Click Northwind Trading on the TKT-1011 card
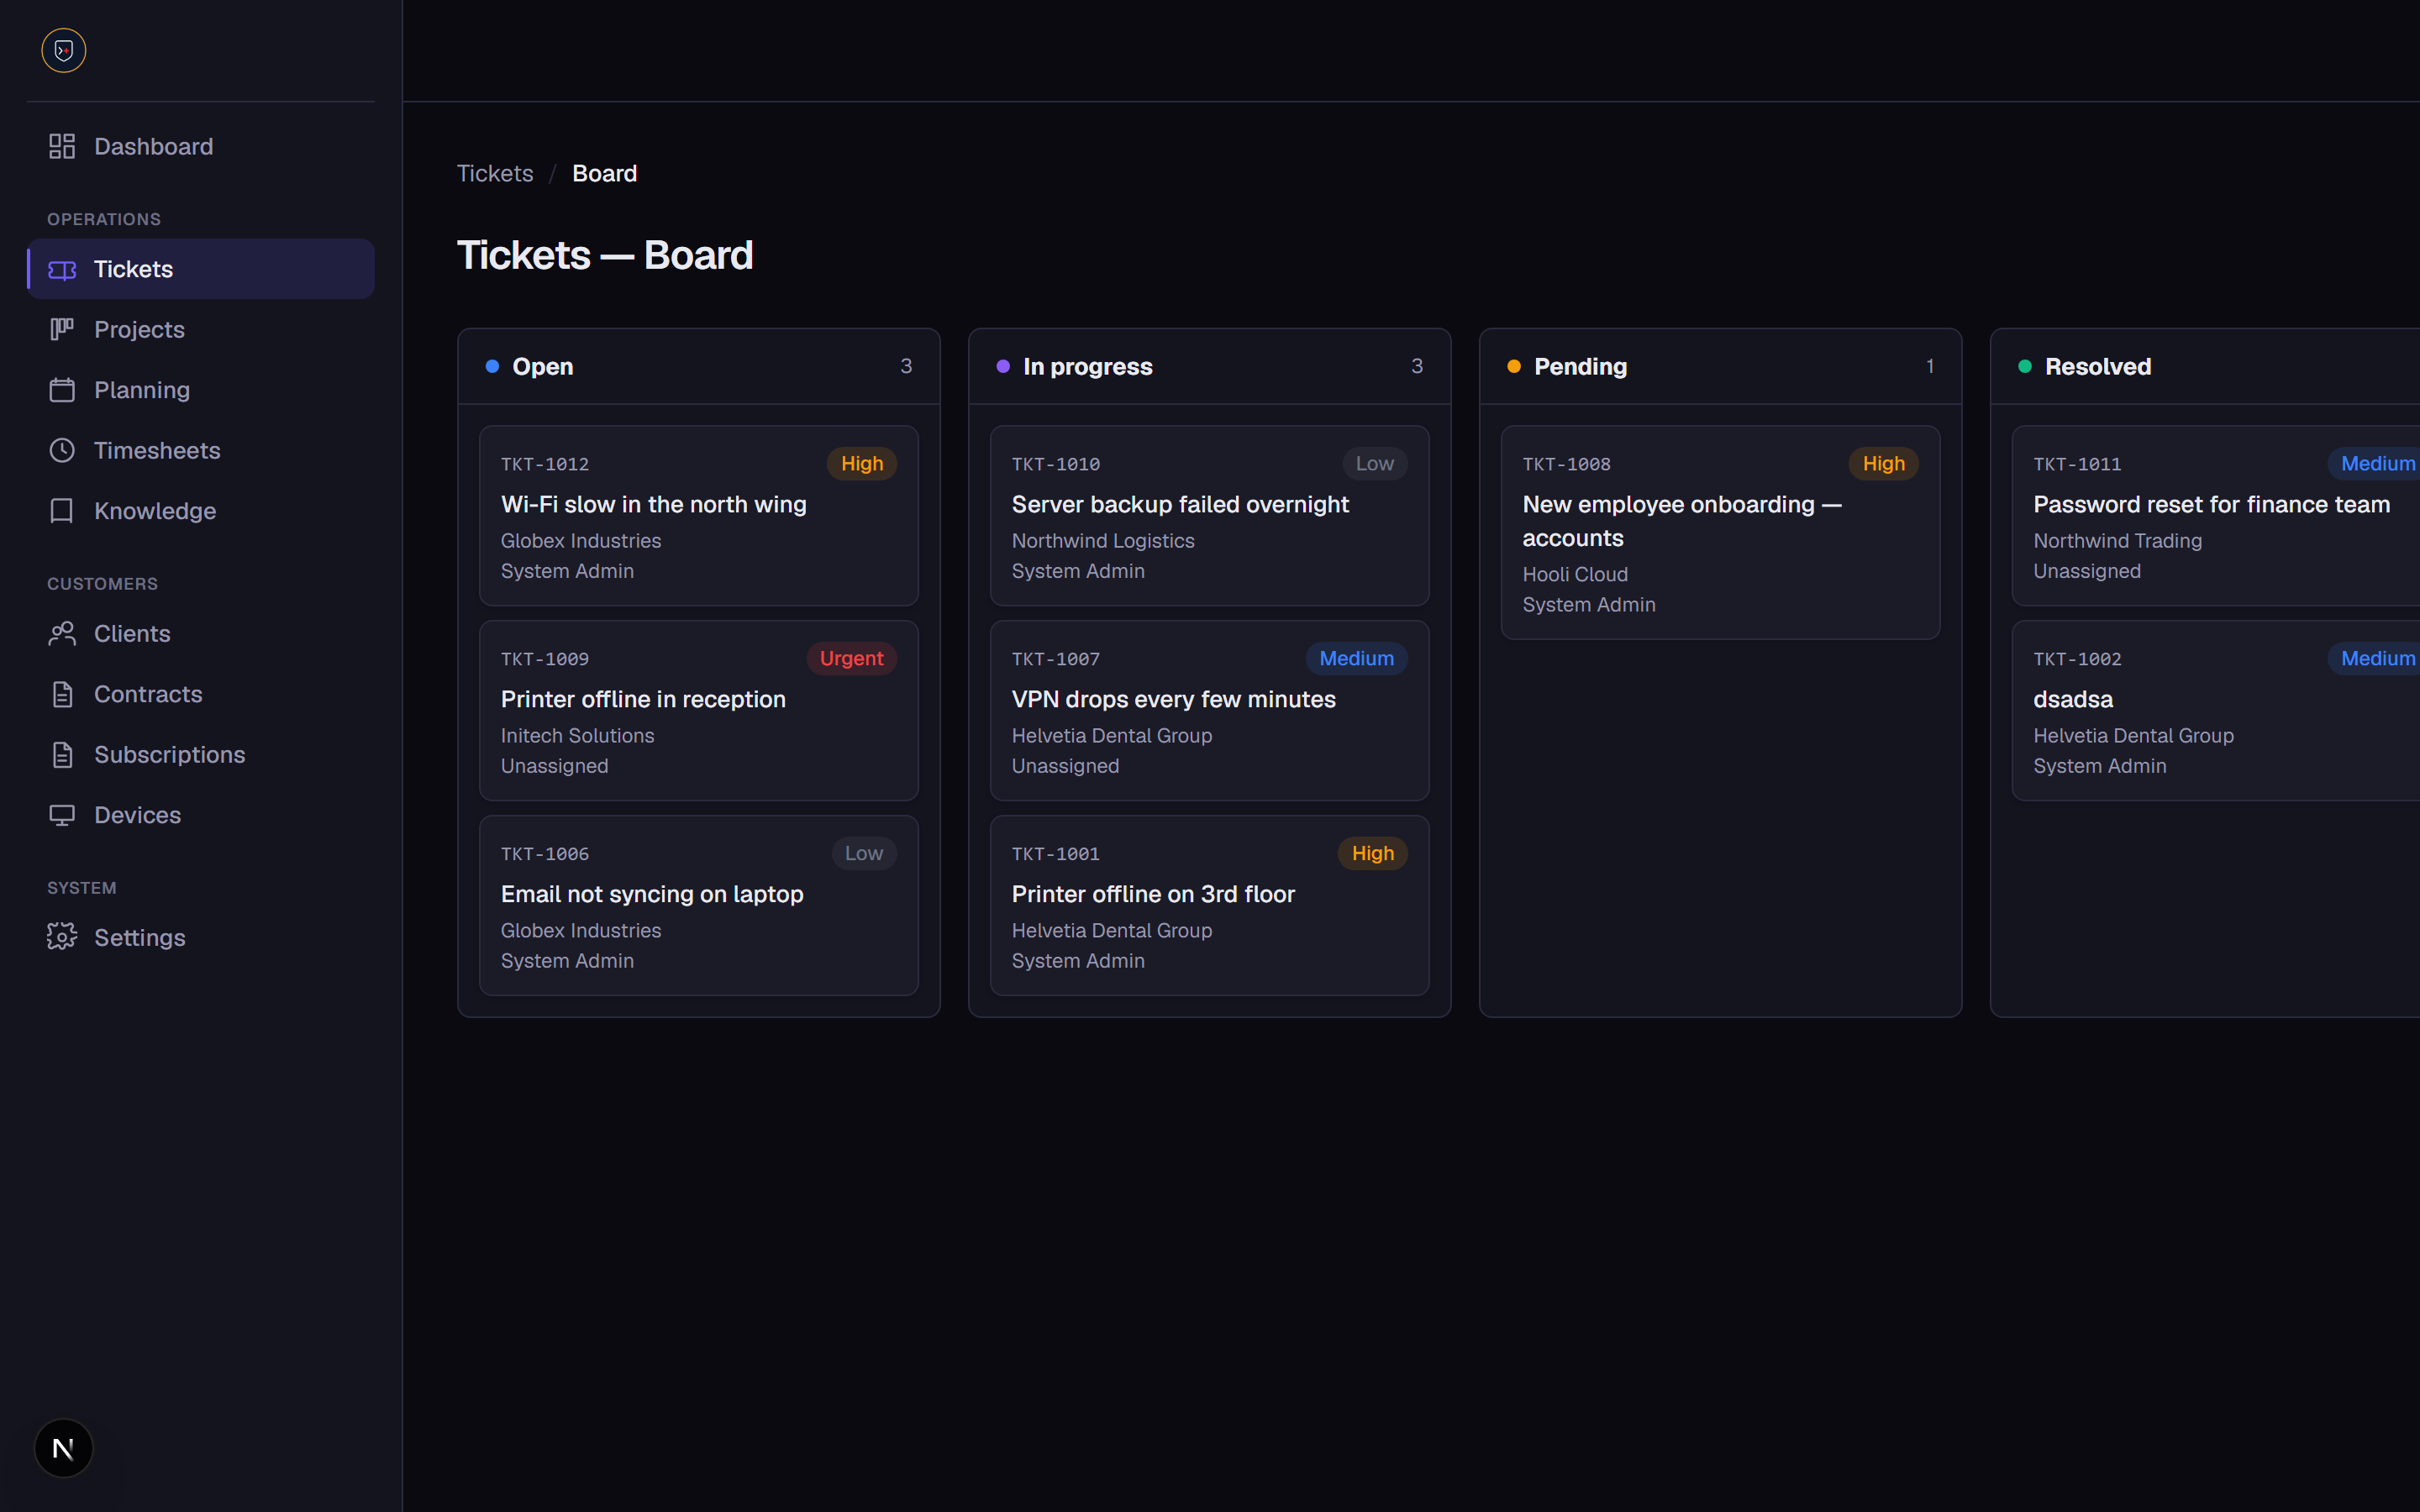The image size is (2420, 1512). click(2117, 540)
